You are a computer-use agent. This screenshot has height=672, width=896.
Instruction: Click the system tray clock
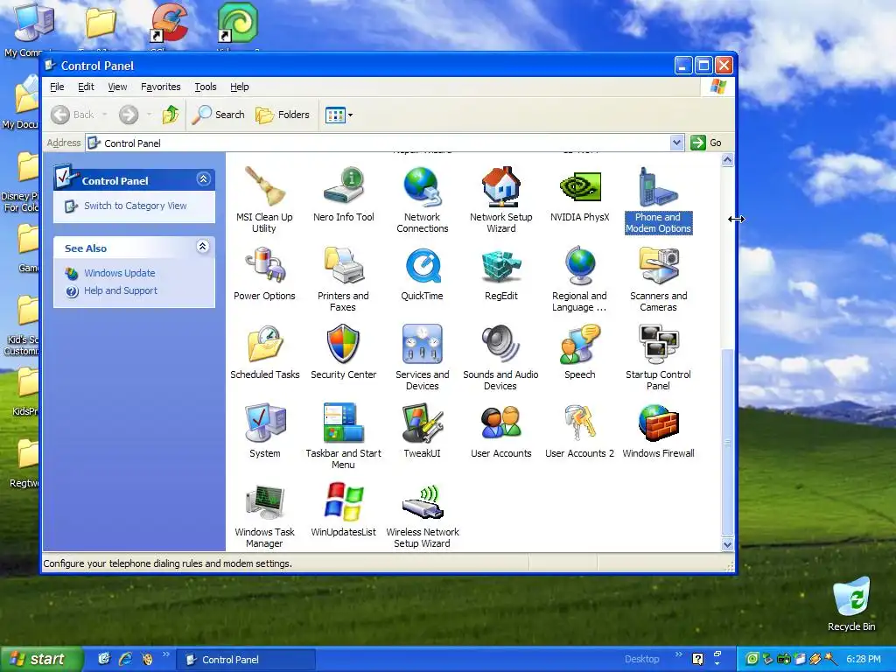point(864,660)
